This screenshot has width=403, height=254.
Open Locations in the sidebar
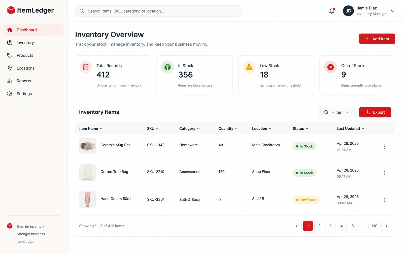[x=34, y=68]
